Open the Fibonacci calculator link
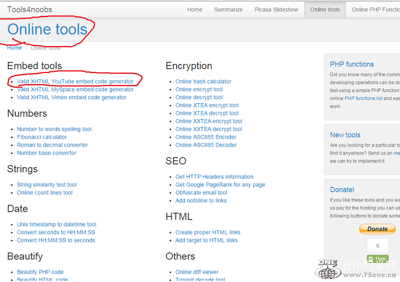Screen dimensions: 400x282 [42, 137]
